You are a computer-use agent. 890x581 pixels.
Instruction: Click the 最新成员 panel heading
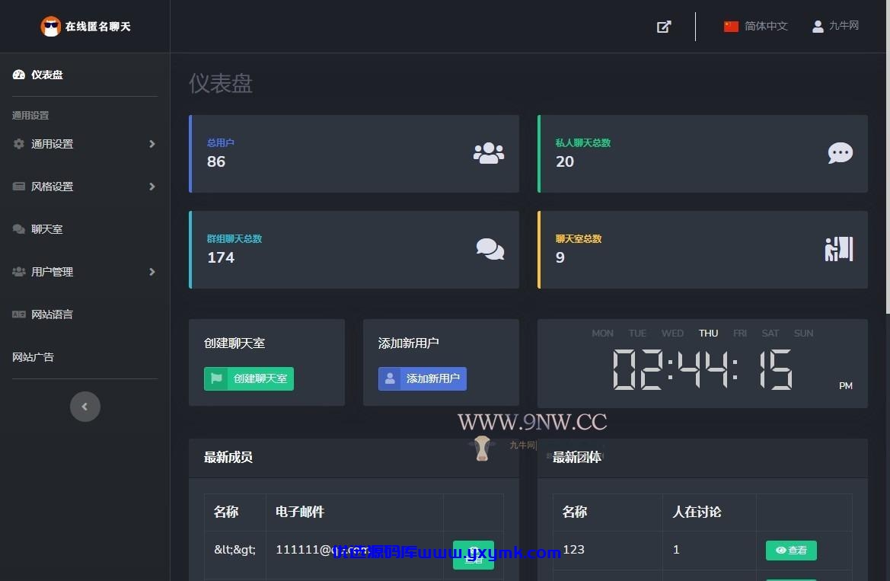(x=228, y=457)
